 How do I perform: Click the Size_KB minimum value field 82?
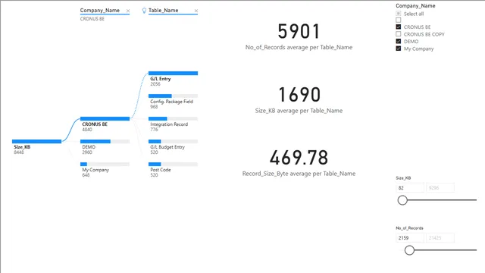tap(410, 188)
